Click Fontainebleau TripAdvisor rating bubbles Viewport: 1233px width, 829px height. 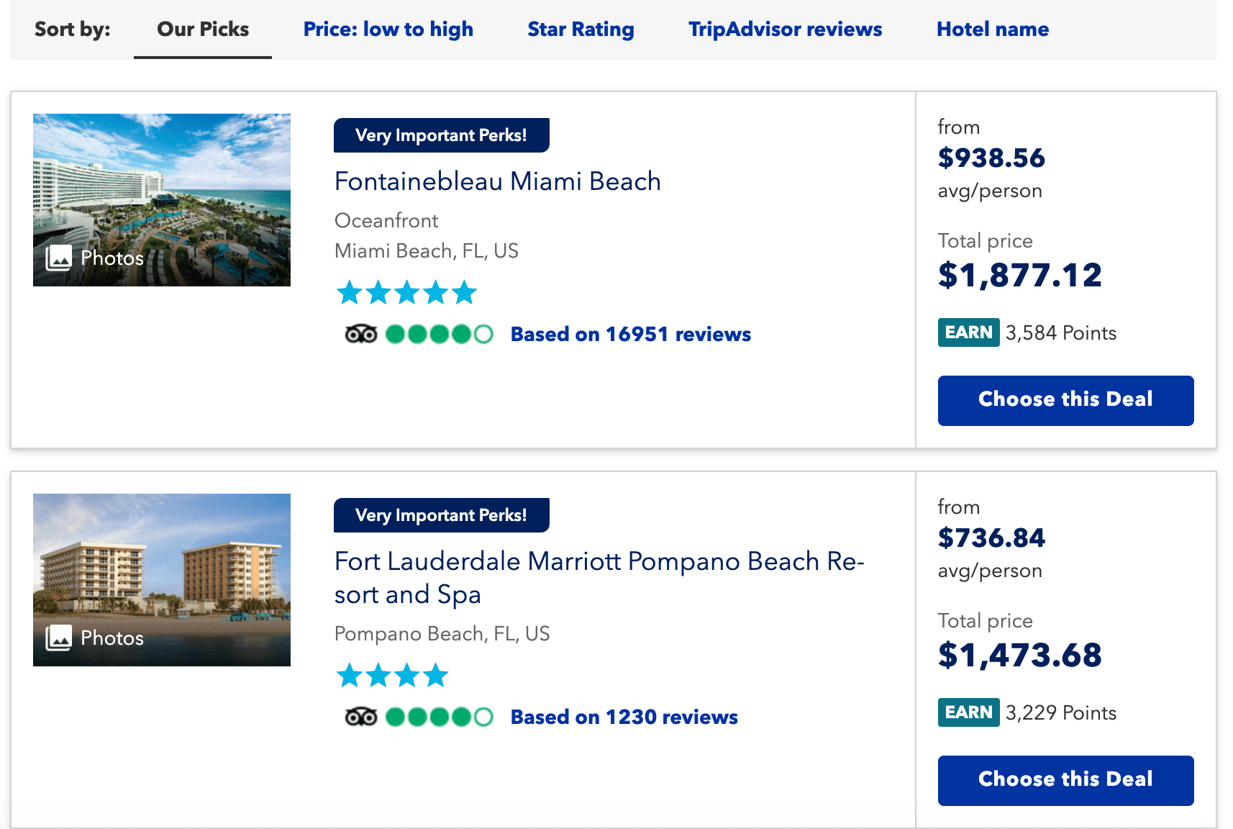point(439,335)
